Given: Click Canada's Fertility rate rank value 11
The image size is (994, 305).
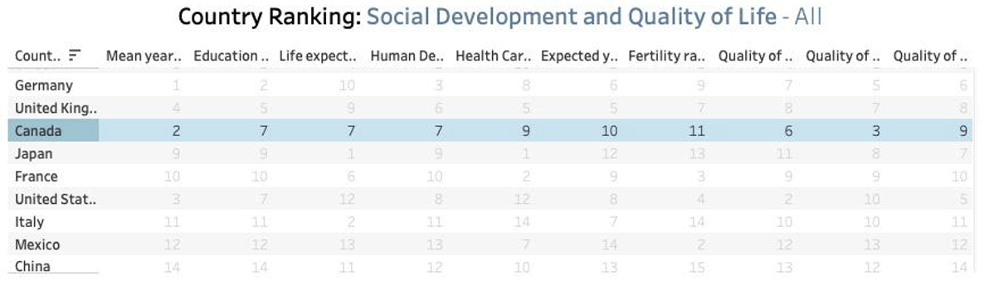Looking at the screenshot, I should tap(697, 131).
